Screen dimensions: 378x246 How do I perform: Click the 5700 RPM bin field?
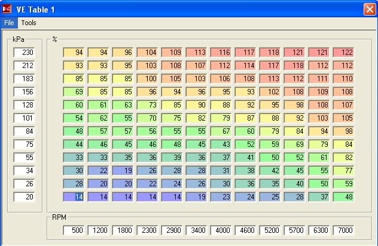tap(295, 230)
